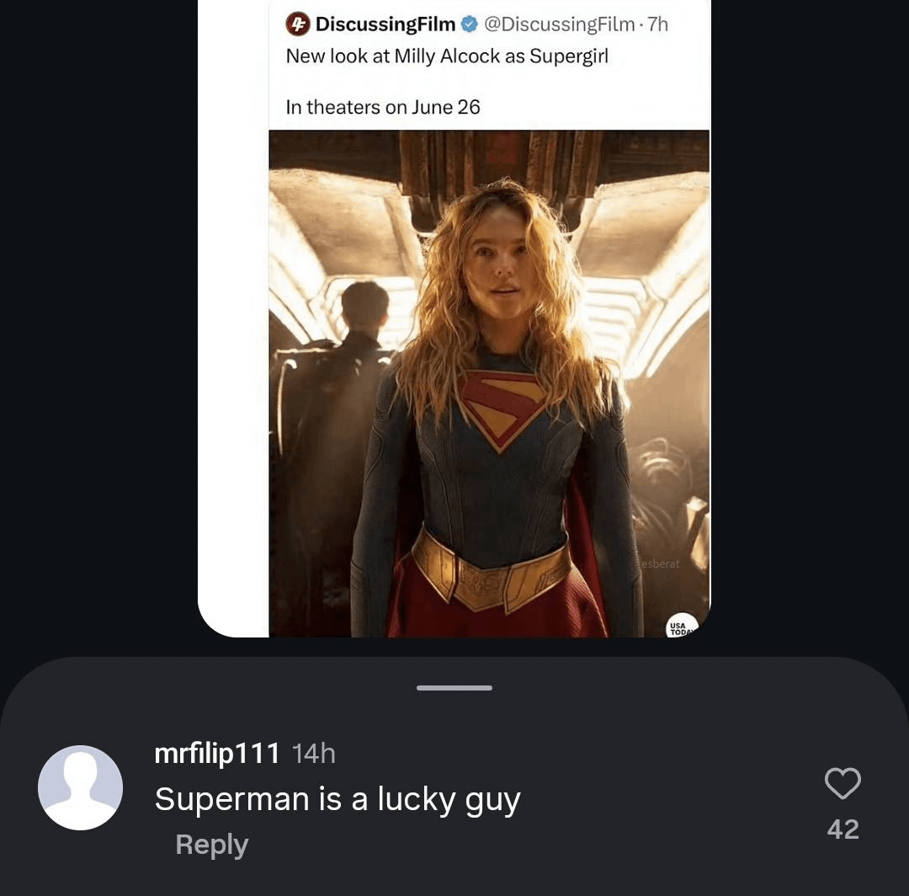
Task: View the 42 likes count
Action: (x=843, y=829)
